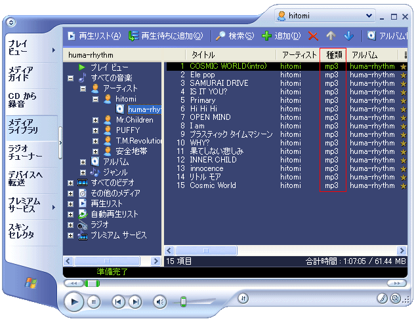This screenshot has width=416, height=321.
Task: Skip to next track
Action: 135,301
